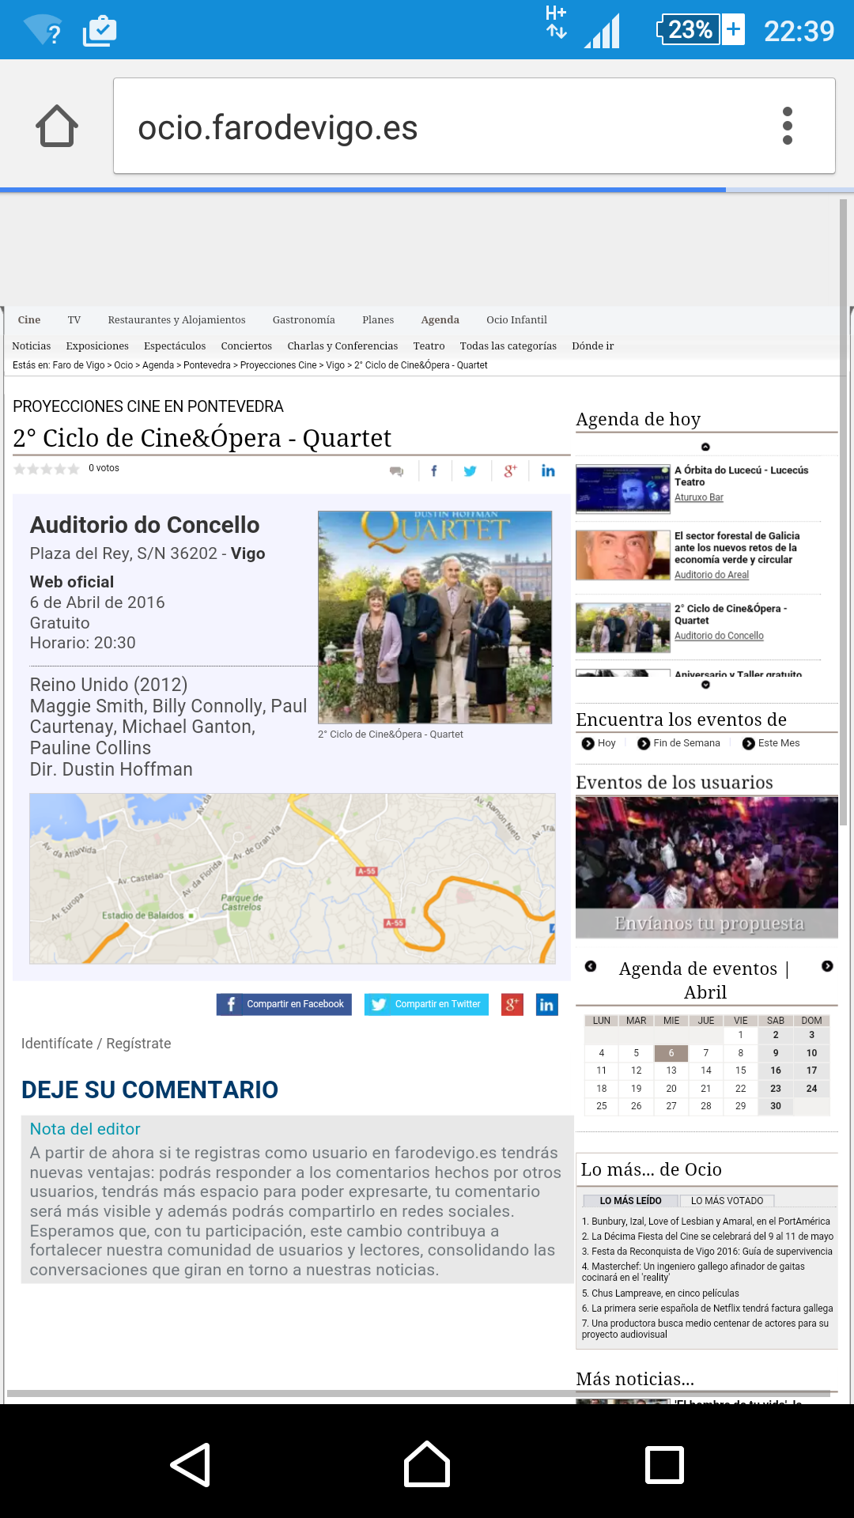Screen dimensions: 854x1518
Task: Open Festa da Reconquista de Vigo article
Action: click(x=707, y=1252)
